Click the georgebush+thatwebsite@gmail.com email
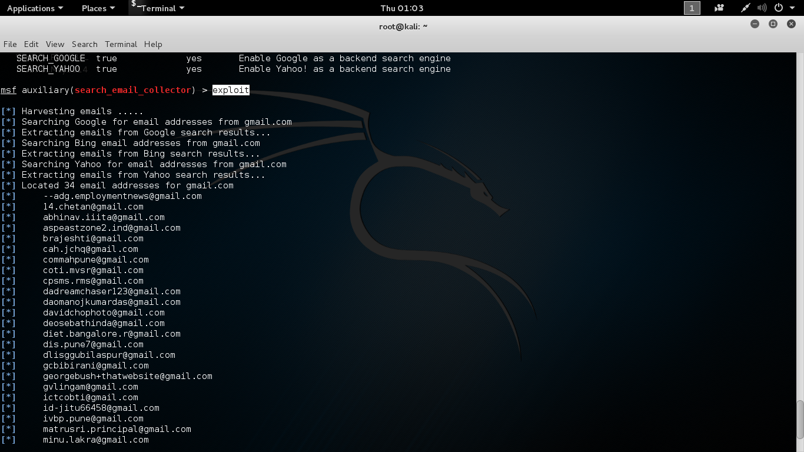This screenshot has width=804, height=452. (x=128, y=376)
